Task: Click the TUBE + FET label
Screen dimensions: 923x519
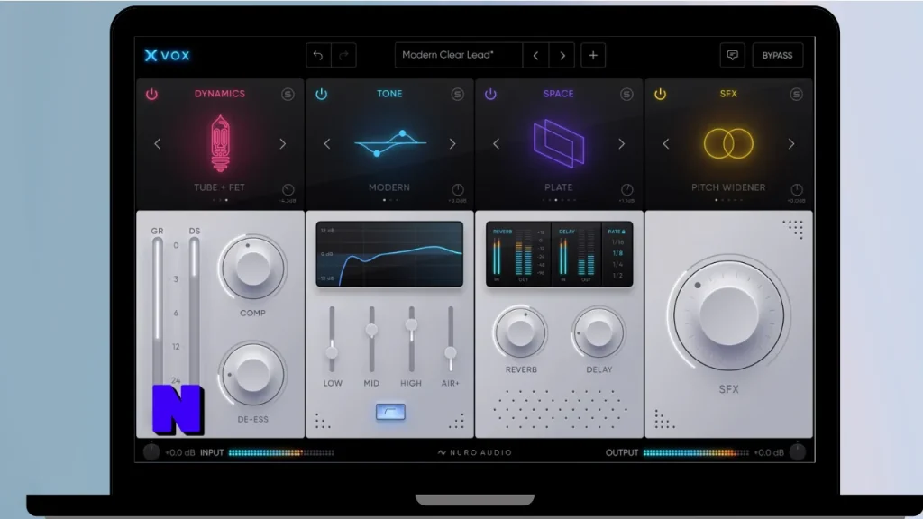Action: (220, 187)
